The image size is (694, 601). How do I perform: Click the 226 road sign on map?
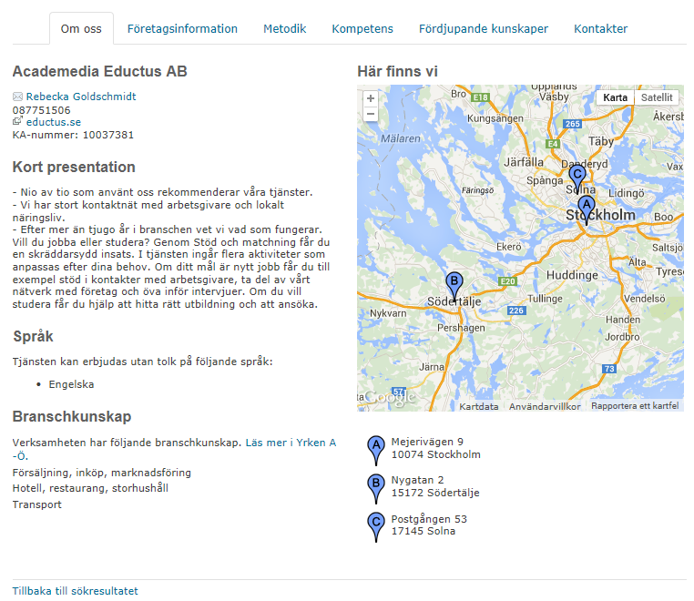516,311
